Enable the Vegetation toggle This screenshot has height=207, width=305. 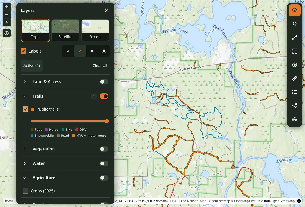click(x=104, y=149)
